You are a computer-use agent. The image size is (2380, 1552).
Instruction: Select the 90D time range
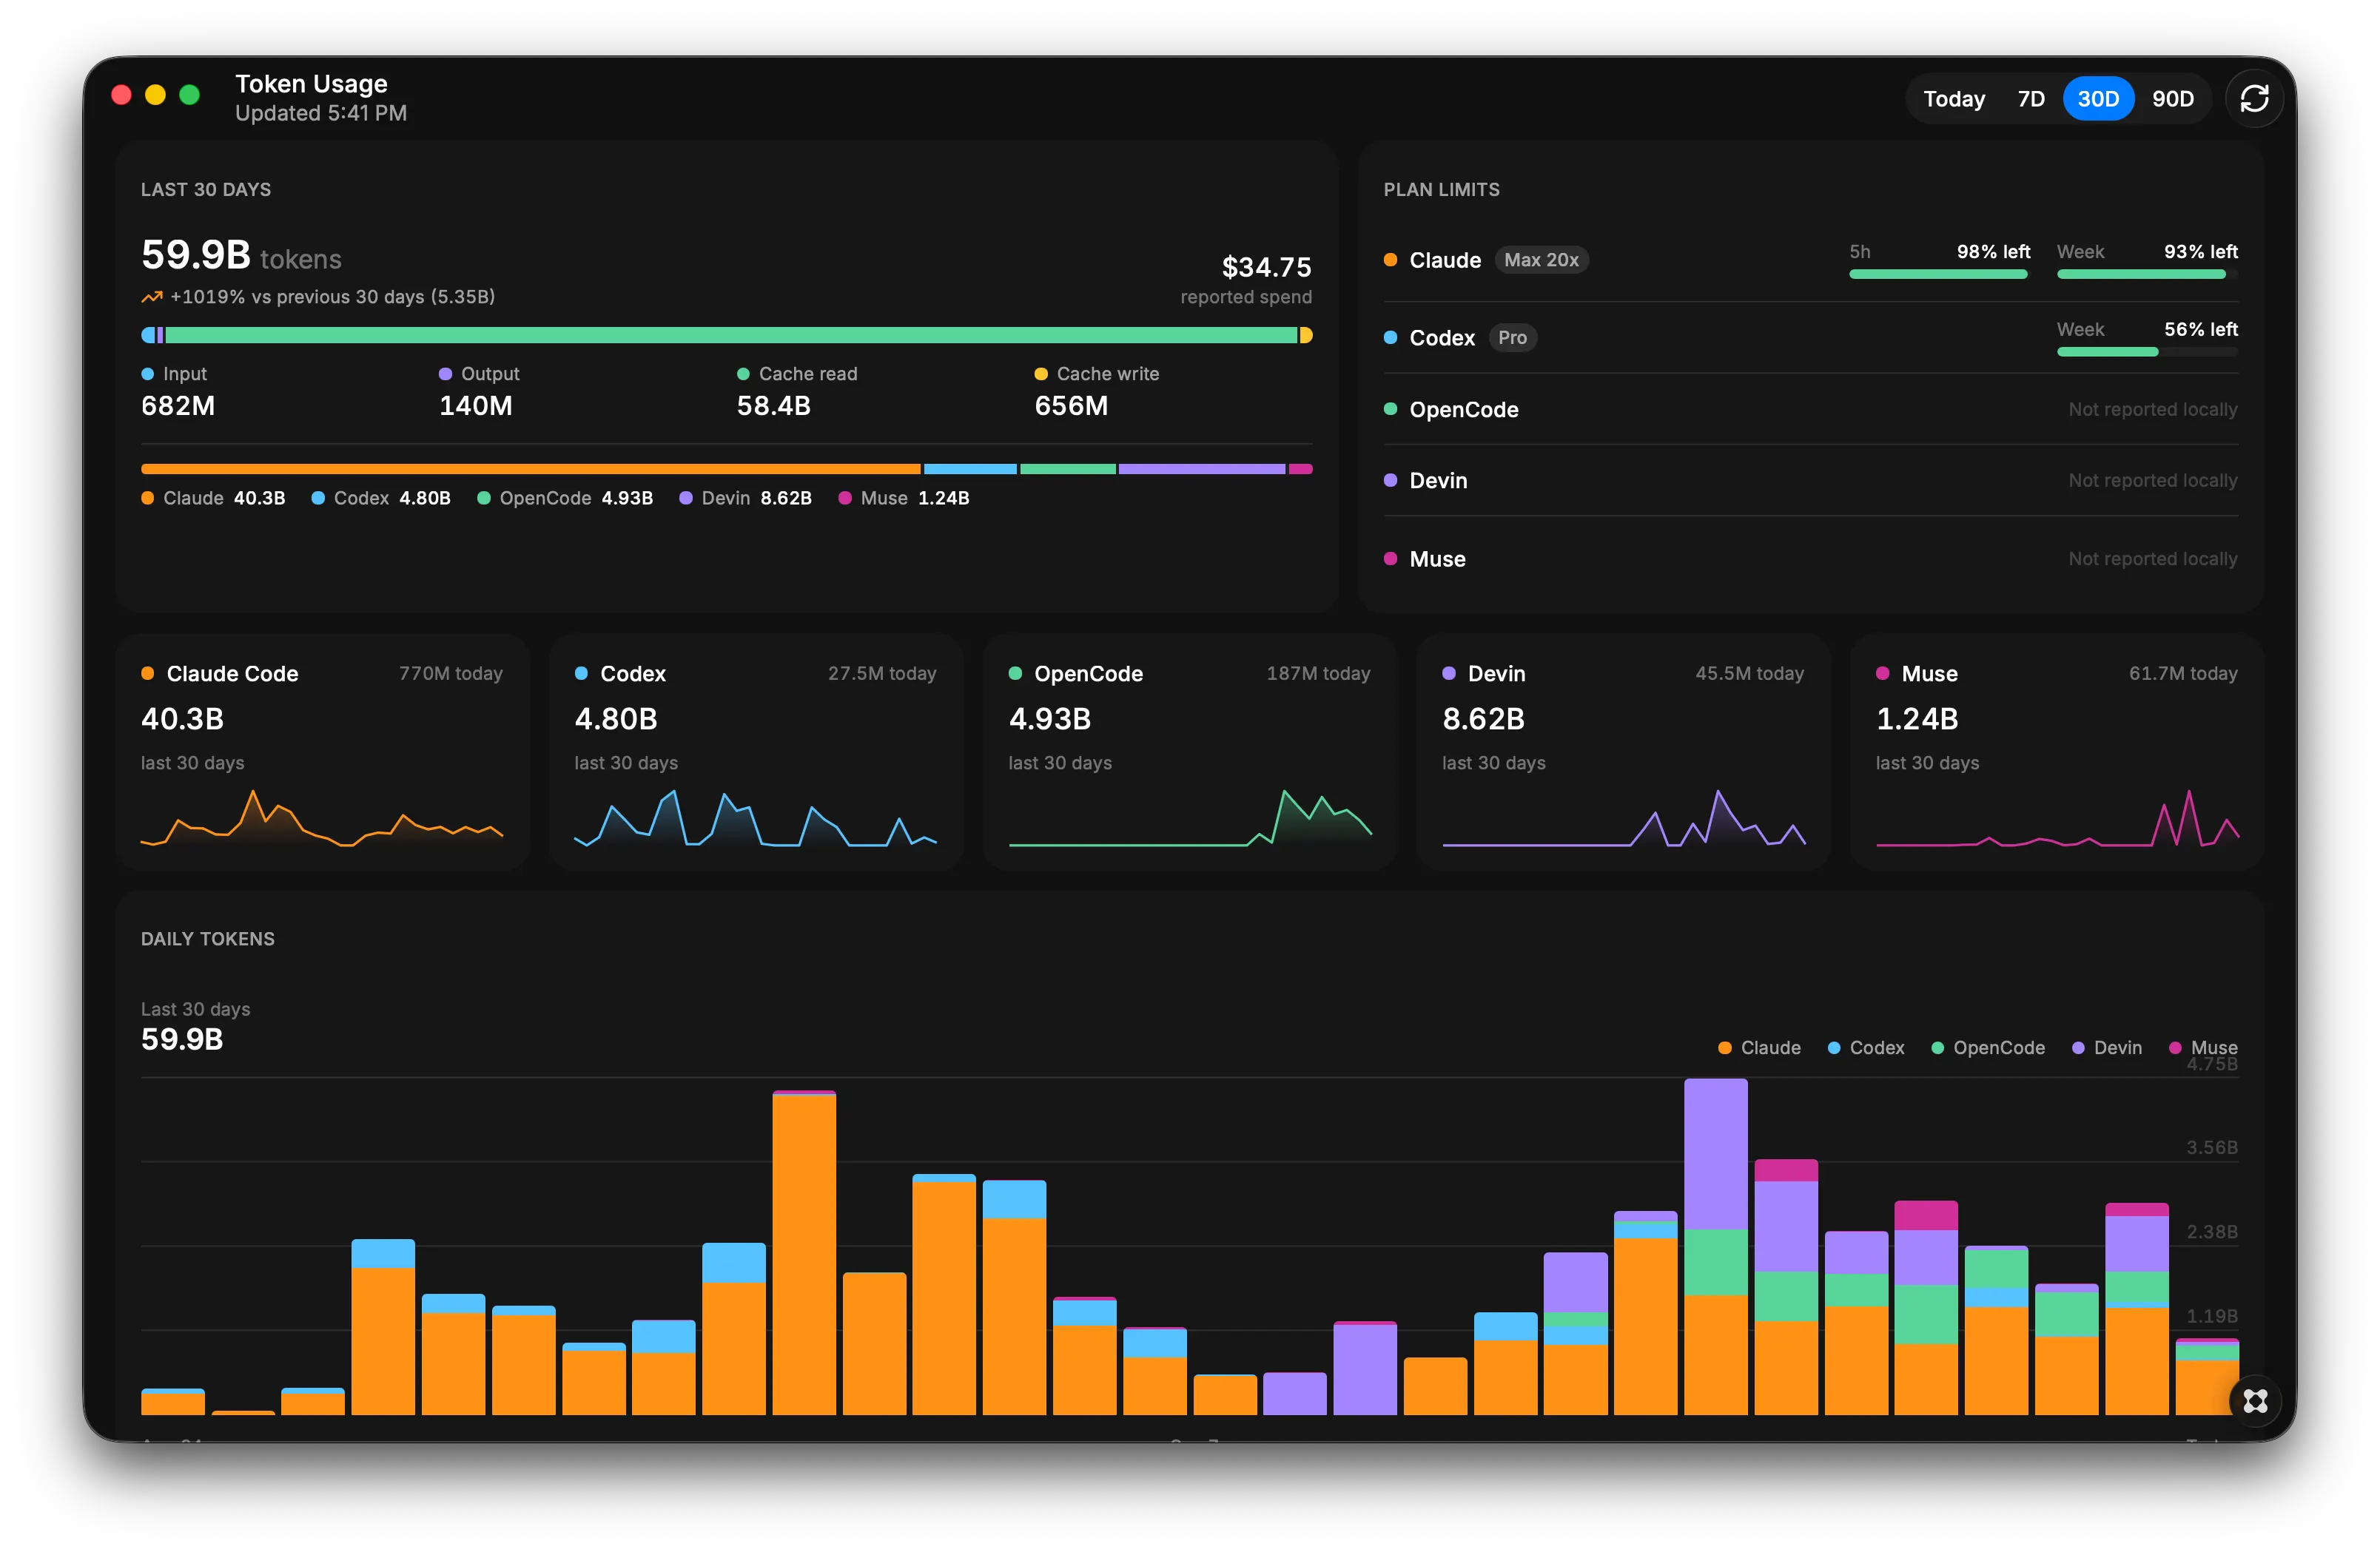click(x=2172, y=98)
